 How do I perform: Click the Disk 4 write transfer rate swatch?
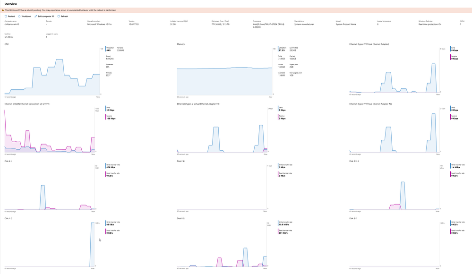106,166
